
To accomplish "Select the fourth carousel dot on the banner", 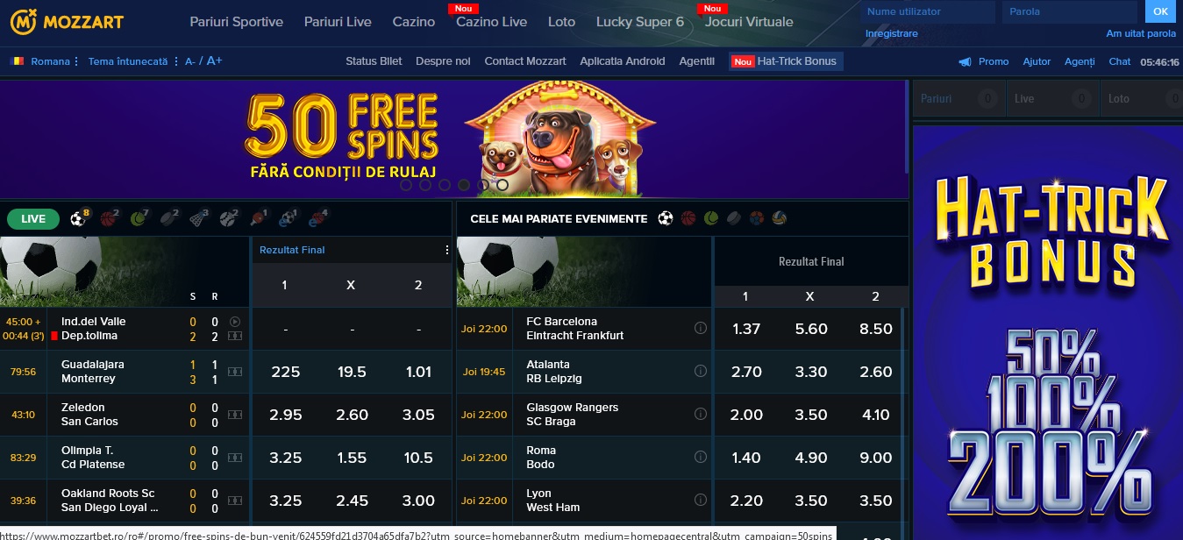I will (x=463, y=185).
